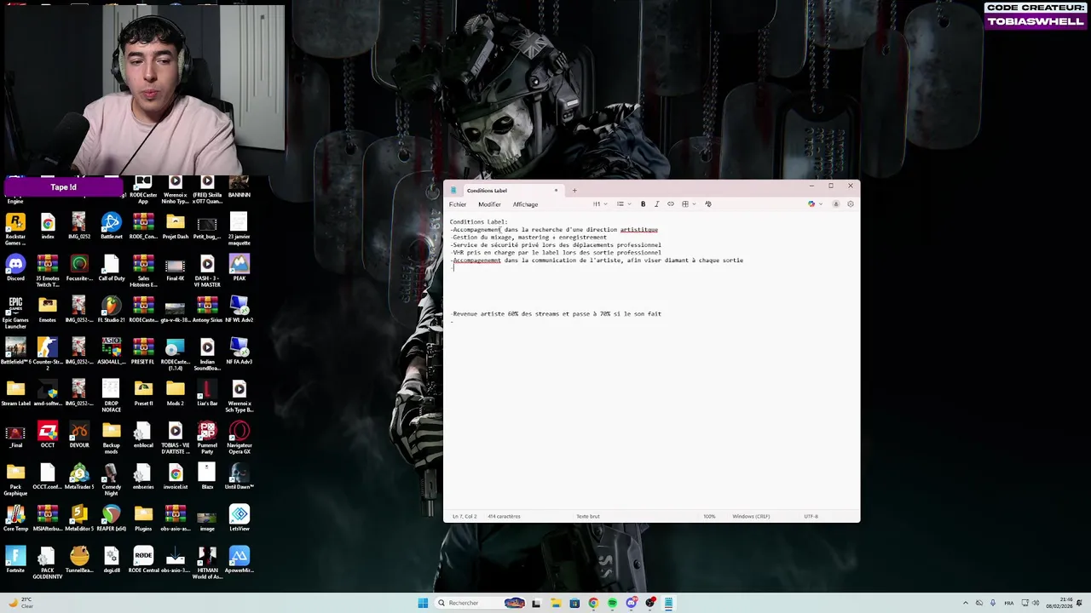Image resolution: width=1091 pixels, height=613 pixels.
Task: Close the Conditions Label tab
Action: (556, 191)
